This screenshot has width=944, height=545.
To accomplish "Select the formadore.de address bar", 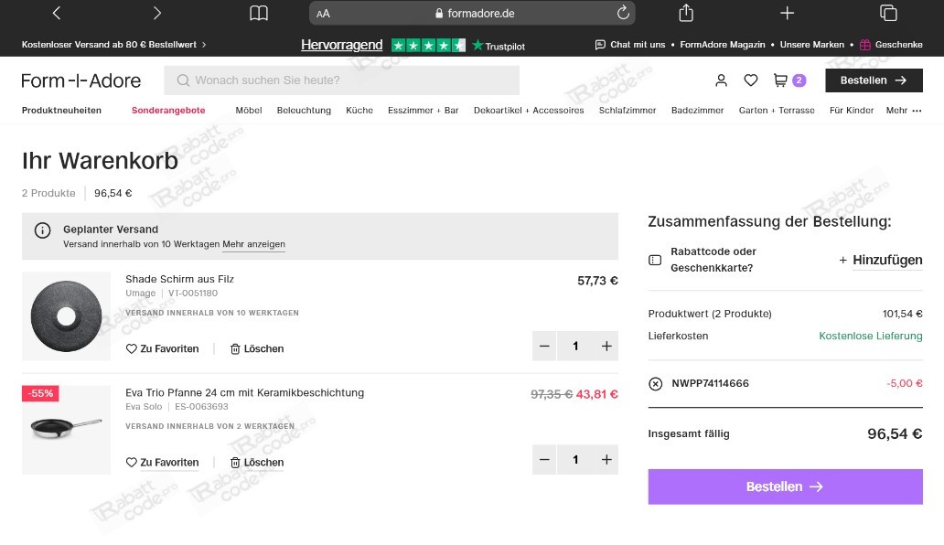I will click(x=472, y=13).
